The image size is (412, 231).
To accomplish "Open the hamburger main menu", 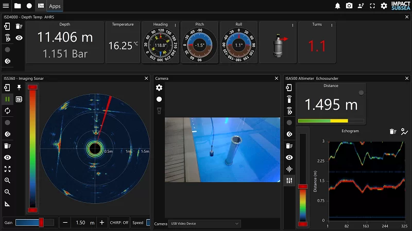I will (x=6, y=6).
